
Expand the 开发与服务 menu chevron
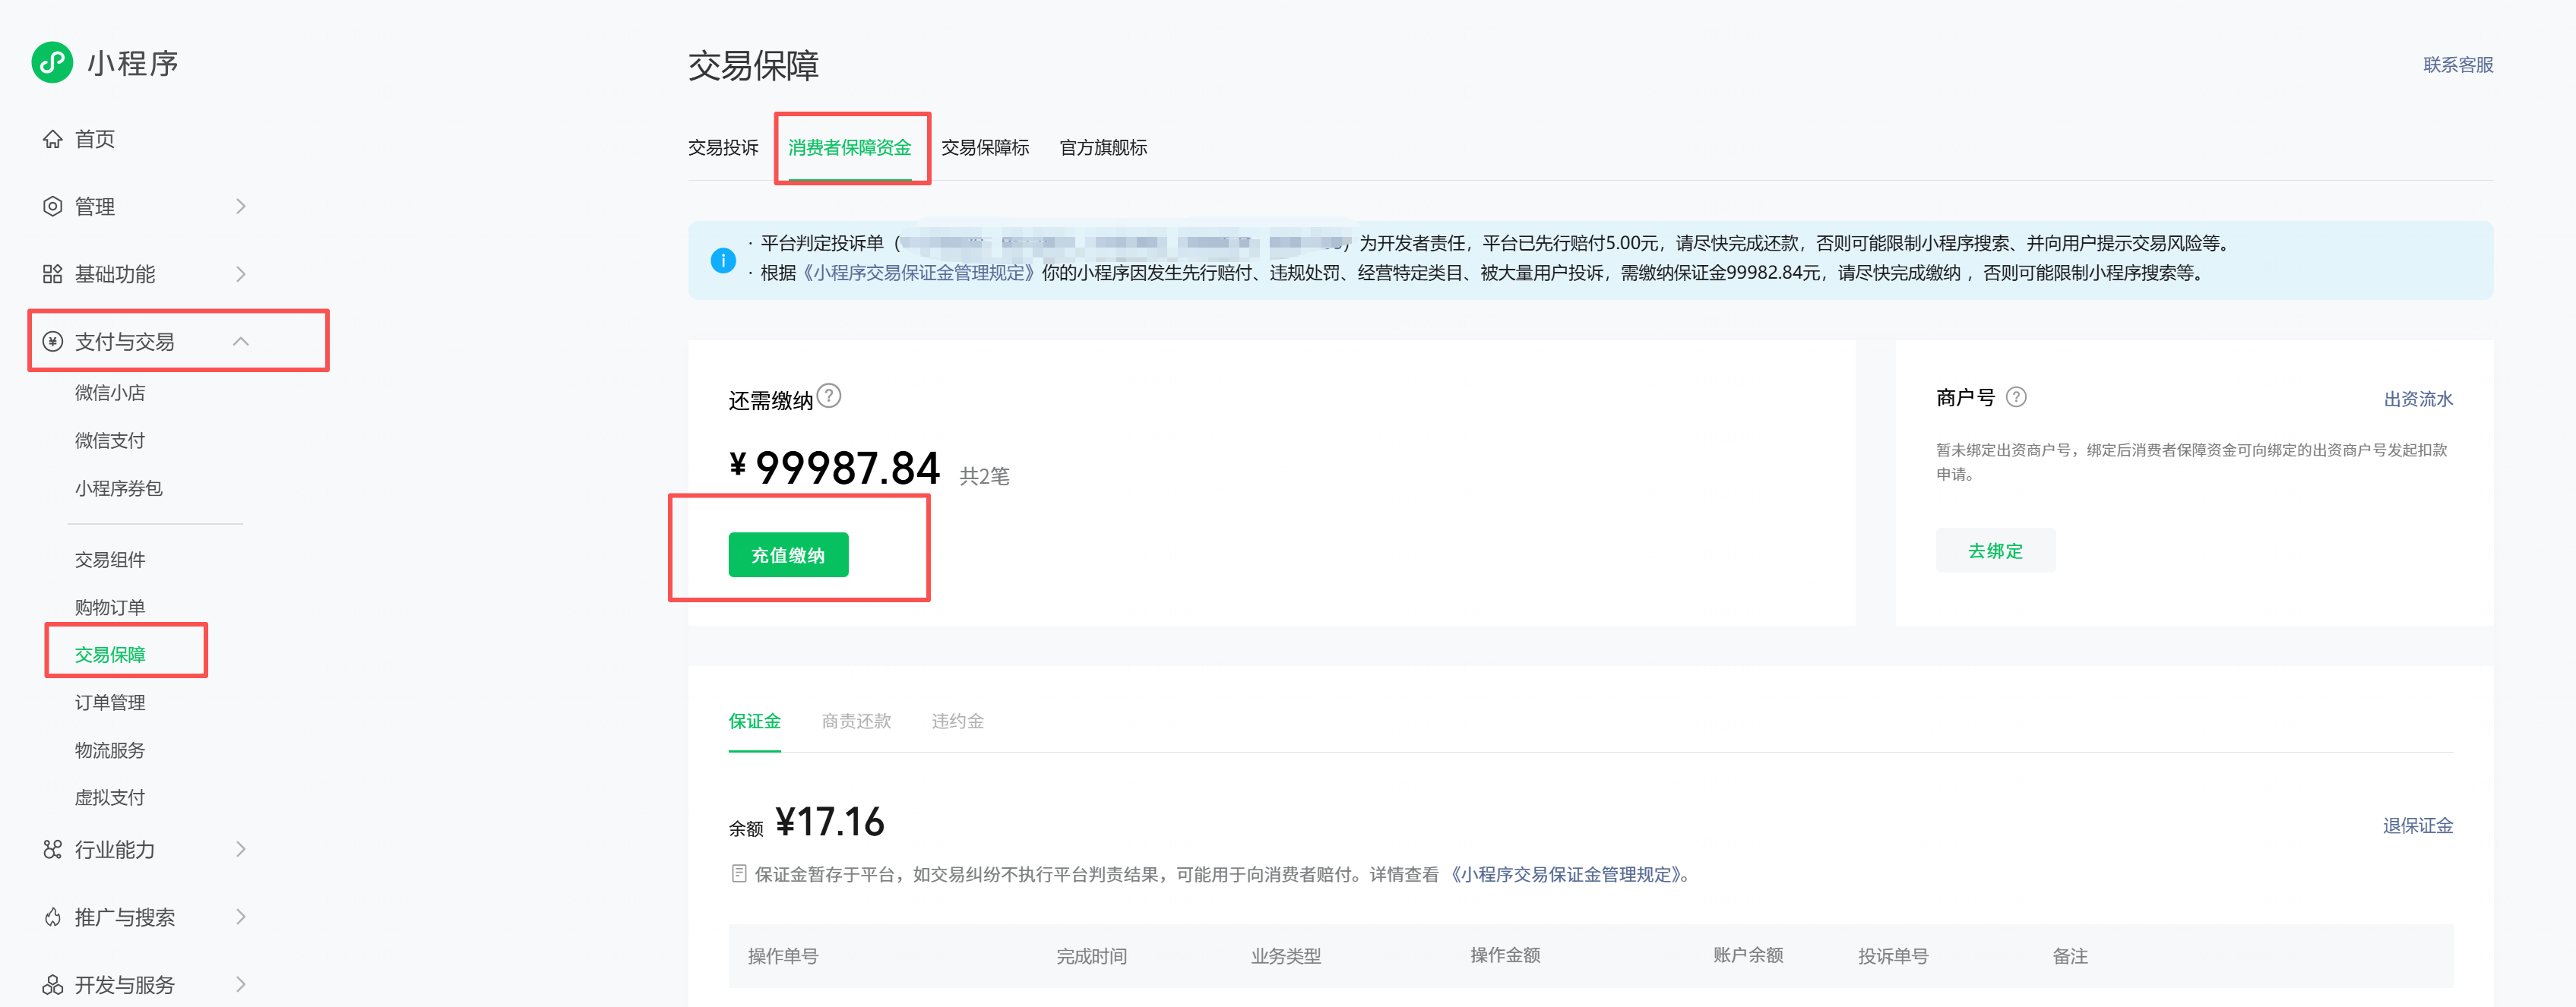pyautogui.click(x=240, y=984)
